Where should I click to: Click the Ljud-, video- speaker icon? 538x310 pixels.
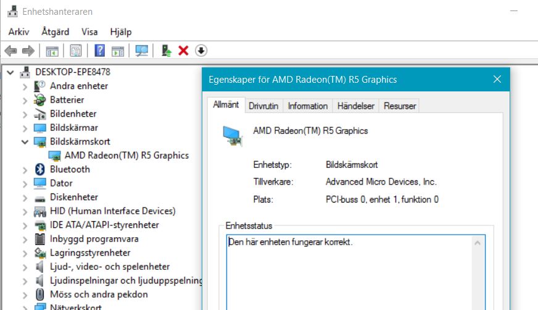(x=40, y=267)
